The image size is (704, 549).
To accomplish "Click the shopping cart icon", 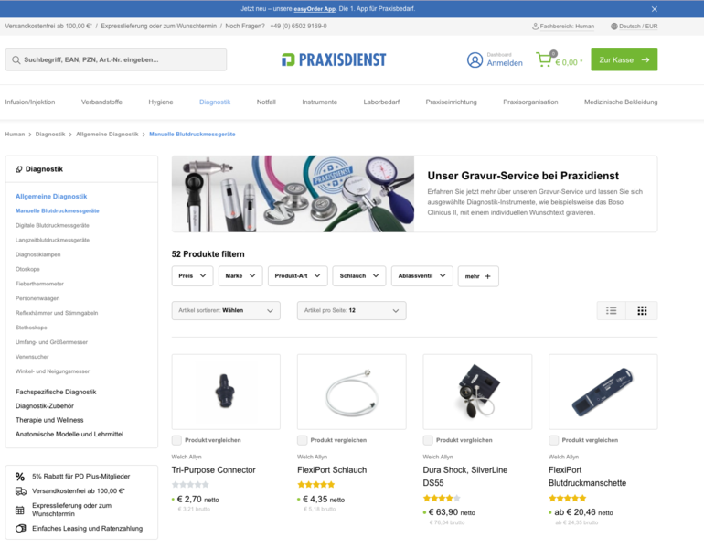I will 545,59.
